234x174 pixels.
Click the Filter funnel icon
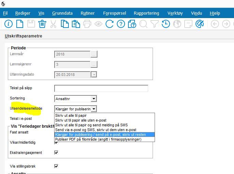tap(155, 24)
